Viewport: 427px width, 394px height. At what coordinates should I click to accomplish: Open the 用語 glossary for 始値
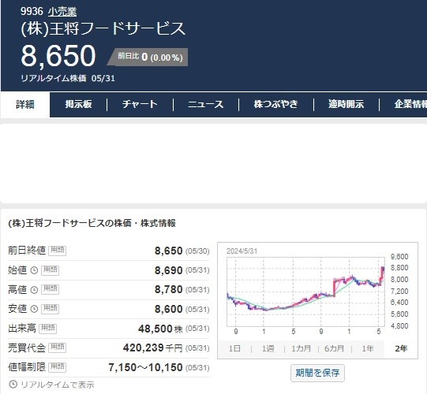(50, 270)
